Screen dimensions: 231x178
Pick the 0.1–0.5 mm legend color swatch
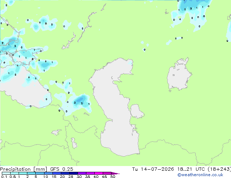click(x=6, y=173)
